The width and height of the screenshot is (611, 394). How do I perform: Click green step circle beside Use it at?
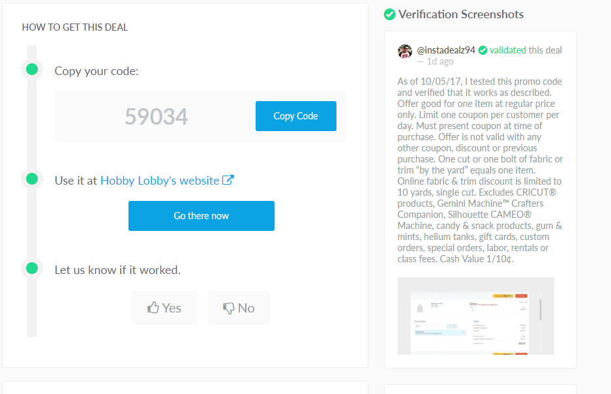pyautogui.click(x=31, y=178)
